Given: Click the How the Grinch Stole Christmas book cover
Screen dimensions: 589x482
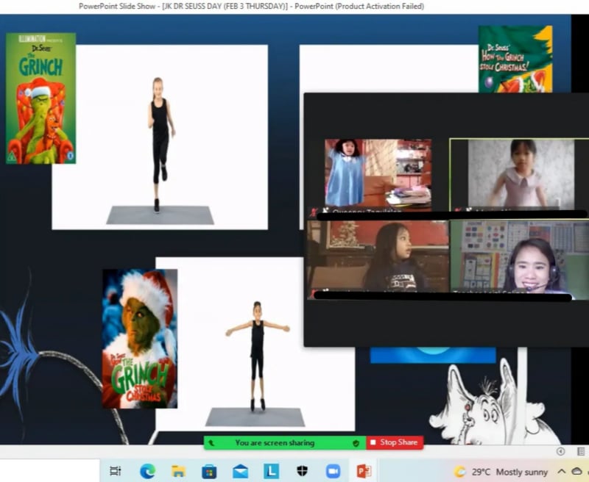Looking at the screenshot, I should pos(515,59).
